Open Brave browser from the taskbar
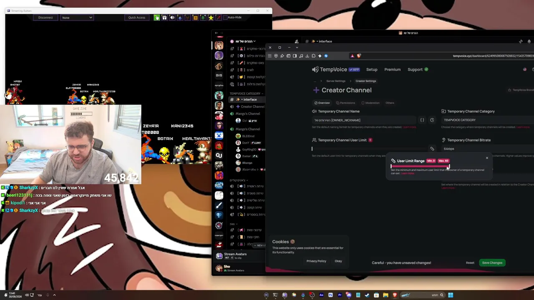 (x=395, y=295)
